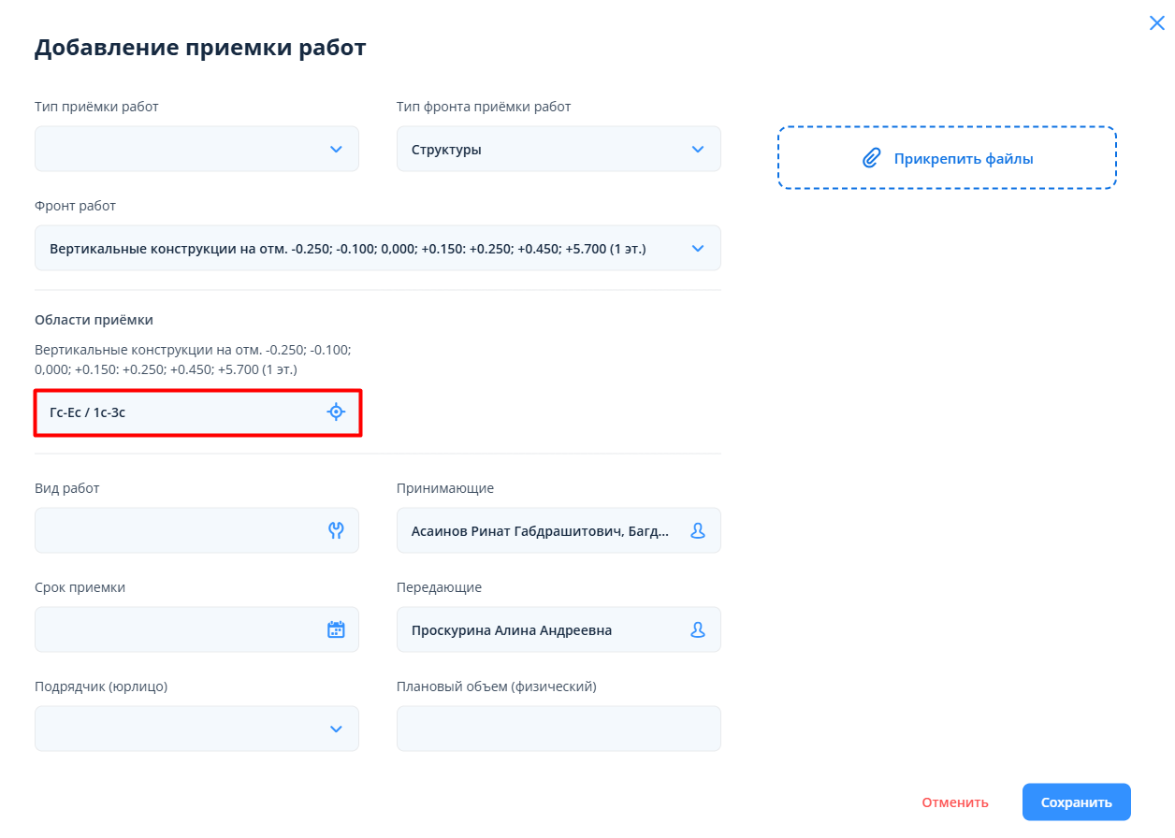Click the Прикрепить файлы label
This screenshot has height=838, width=1175.
(x=963, y=159)
